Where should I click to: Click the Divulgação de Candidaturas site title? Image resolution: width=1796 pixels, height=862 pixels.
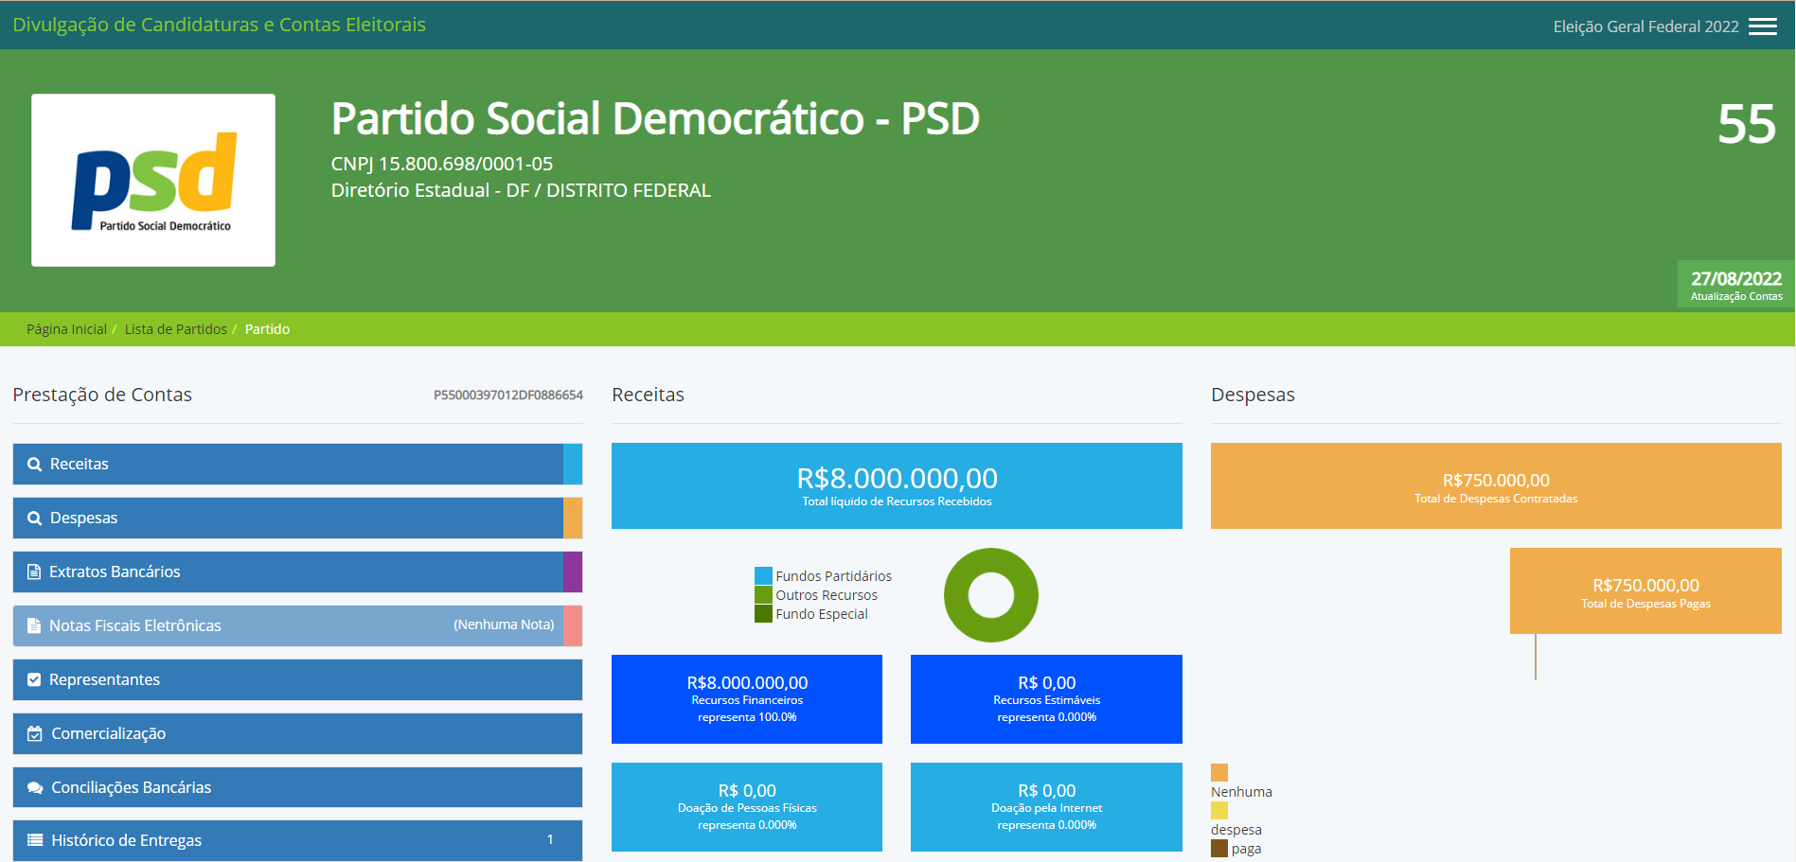click(219, 25)
